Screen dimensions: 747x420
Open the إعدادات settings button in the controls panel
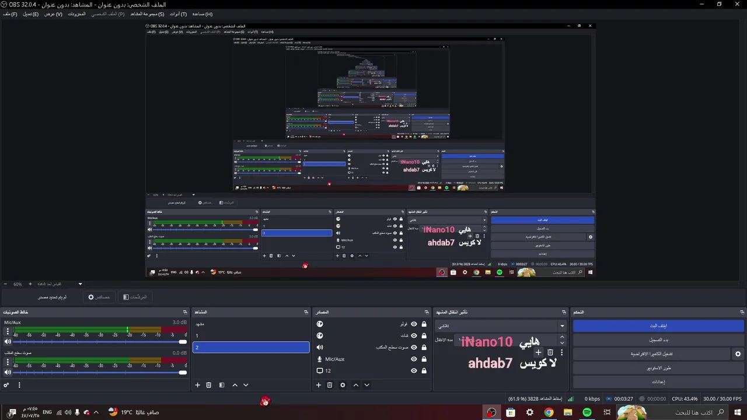coord(658,382)
